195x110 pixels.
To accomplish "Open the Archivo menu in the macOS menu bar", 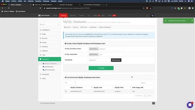I will tap(14, 1).
